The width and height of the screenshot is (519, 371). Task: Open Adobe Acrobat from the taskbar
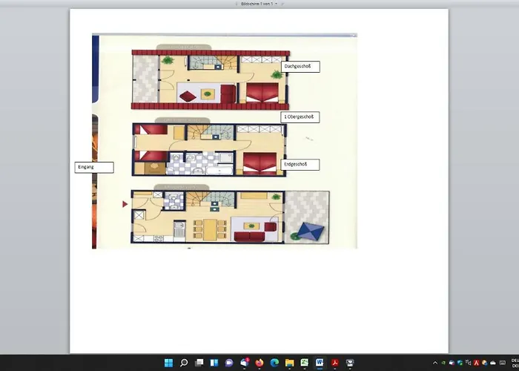(x=335, y=364)
